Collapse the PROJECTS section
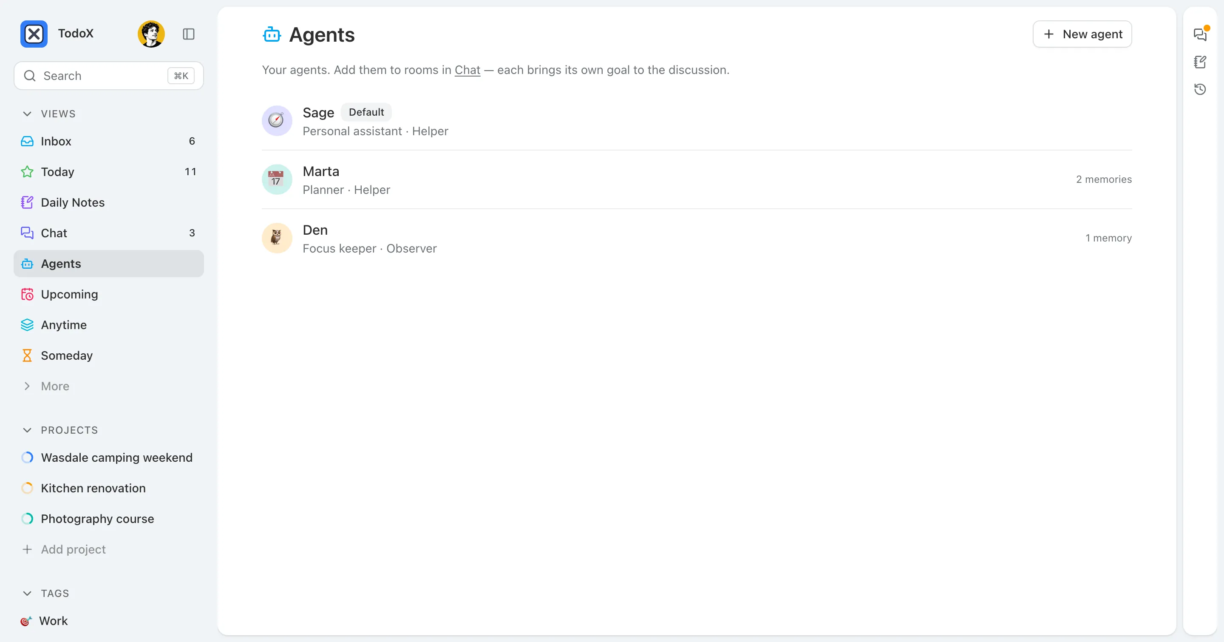 [x=27, y=430]
